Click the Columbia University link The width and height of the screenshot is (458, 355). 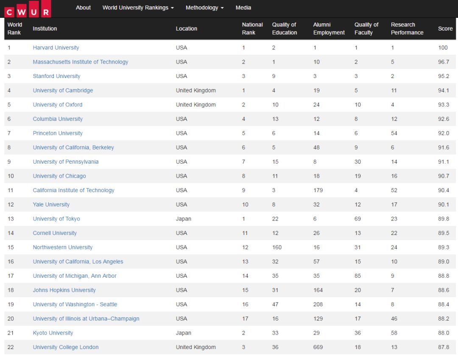tap(58, 119)
